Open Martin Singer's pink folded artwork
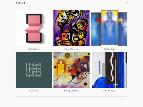The width and height of the screenshot is (143, 107). [x=34, y=28]
